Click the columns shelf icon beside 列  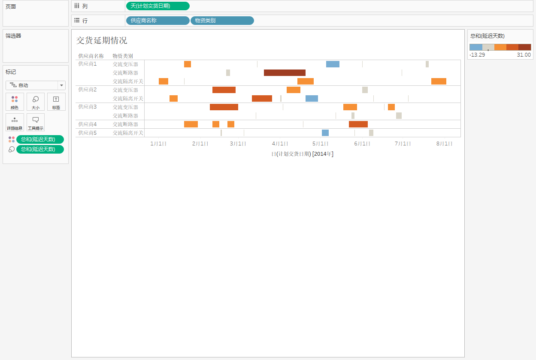[77, 6]
